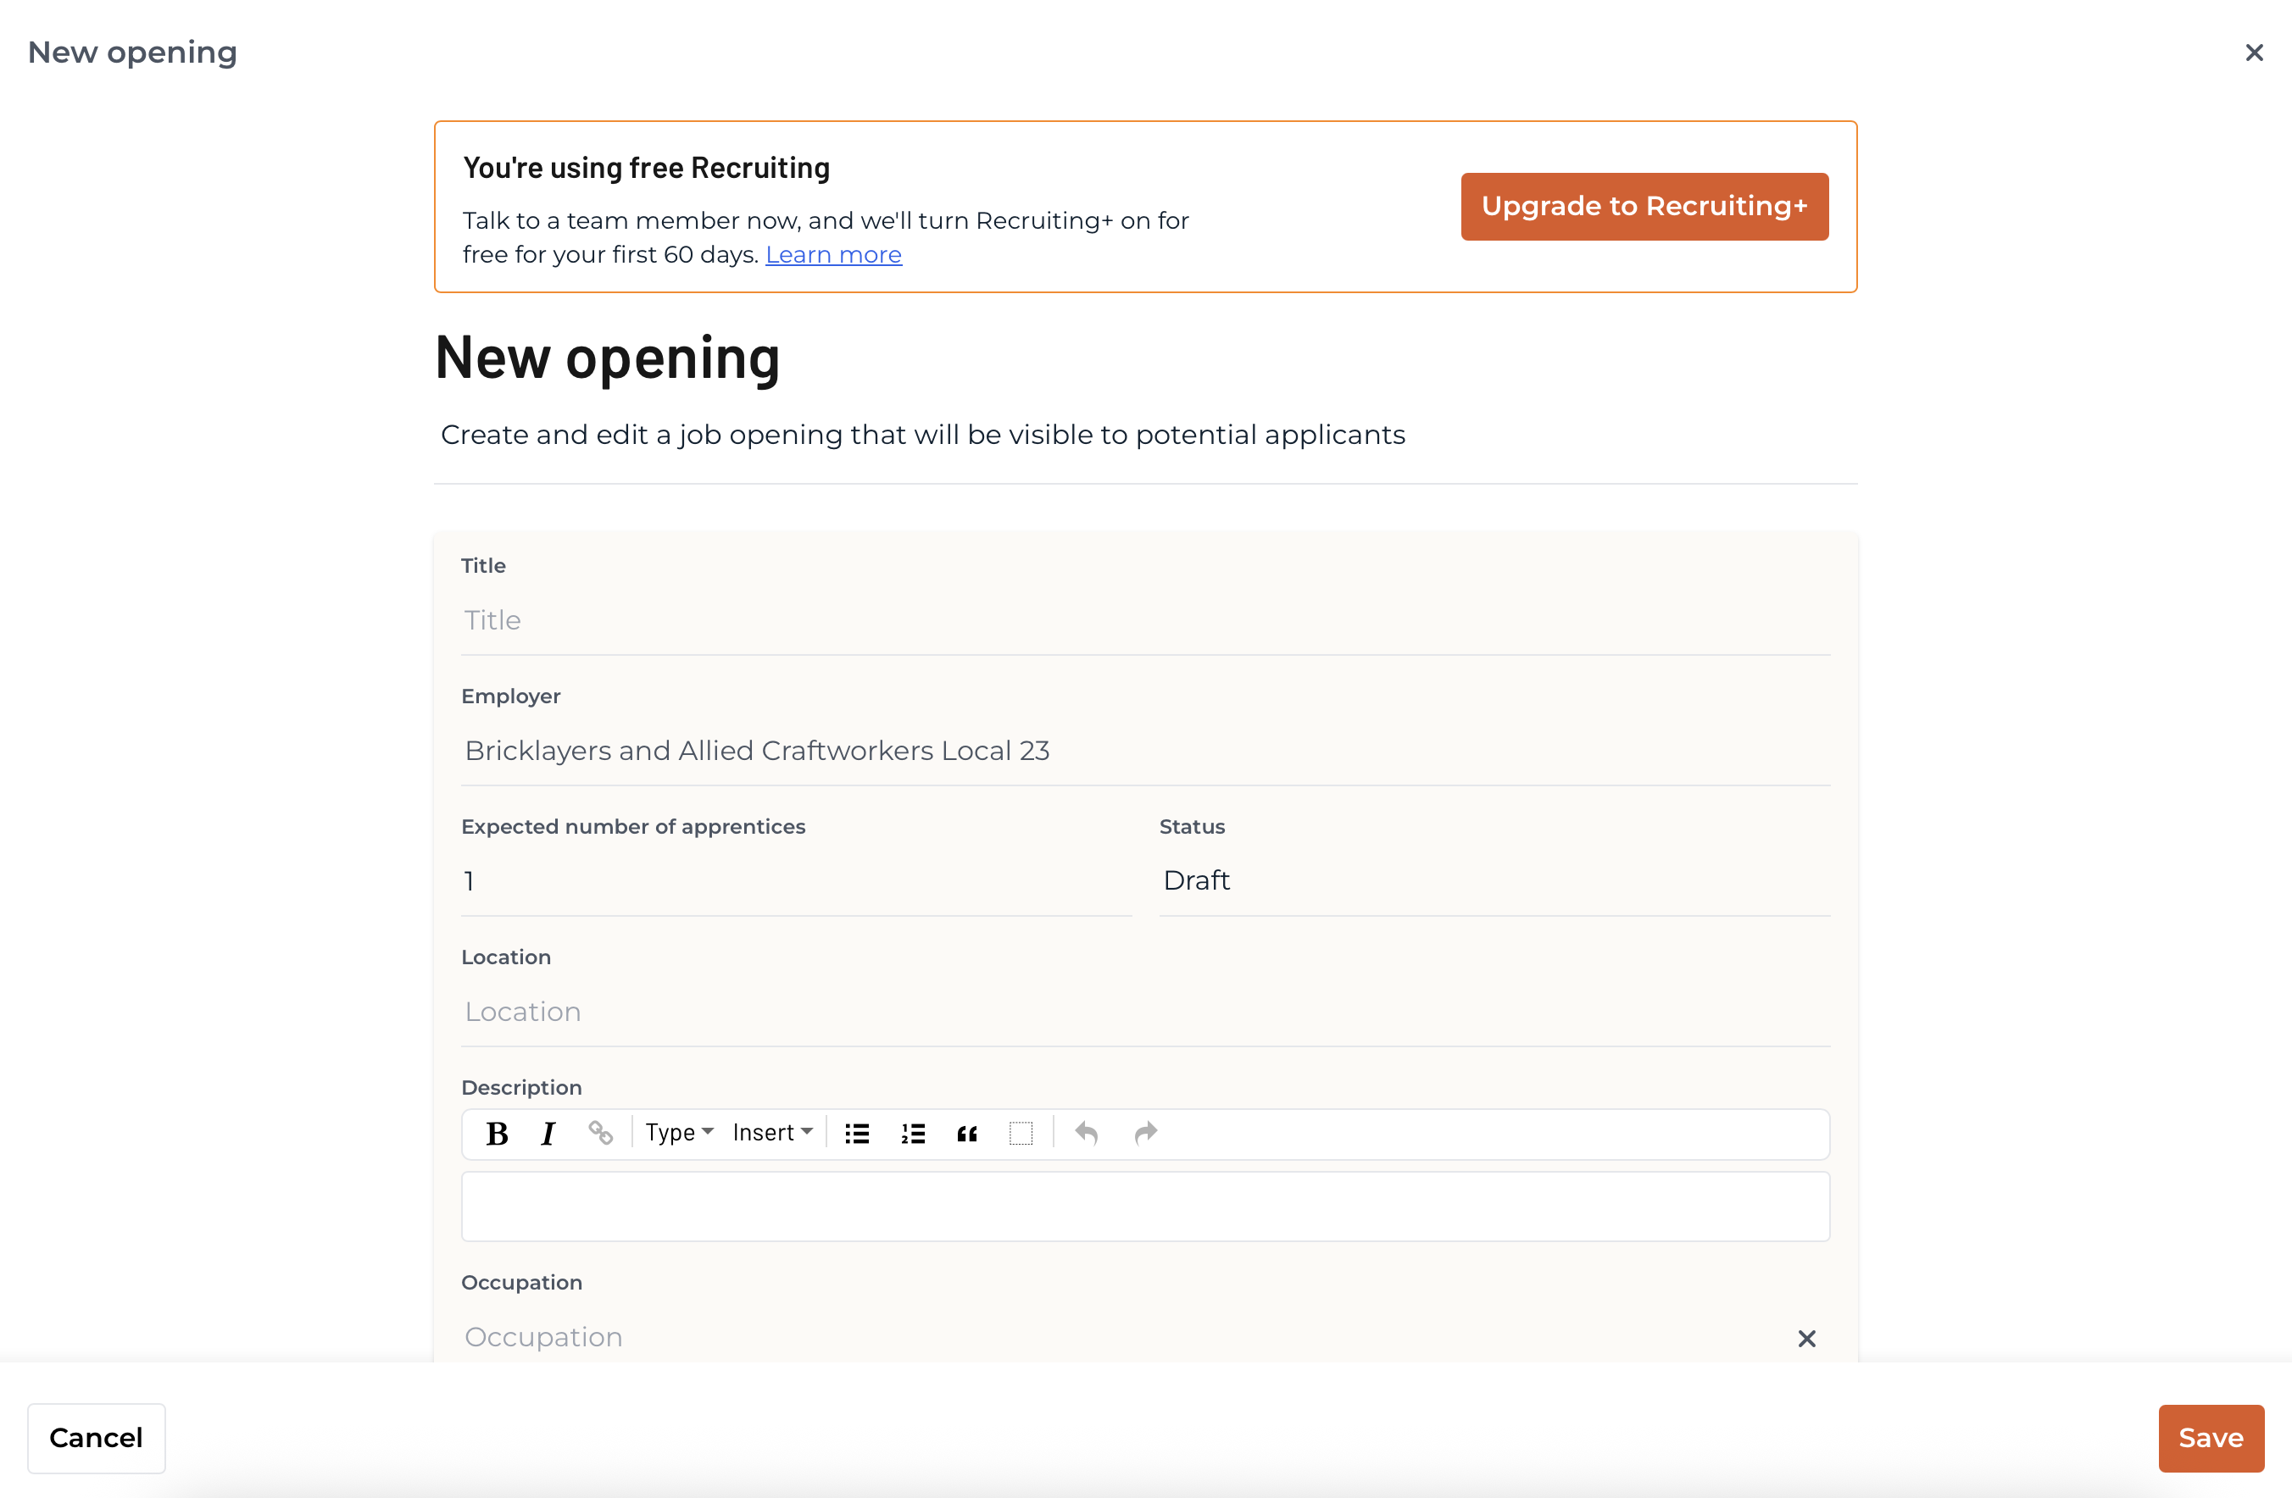Undo the last description edit
The image size is (2292, 1498).
point(1087,1133)
